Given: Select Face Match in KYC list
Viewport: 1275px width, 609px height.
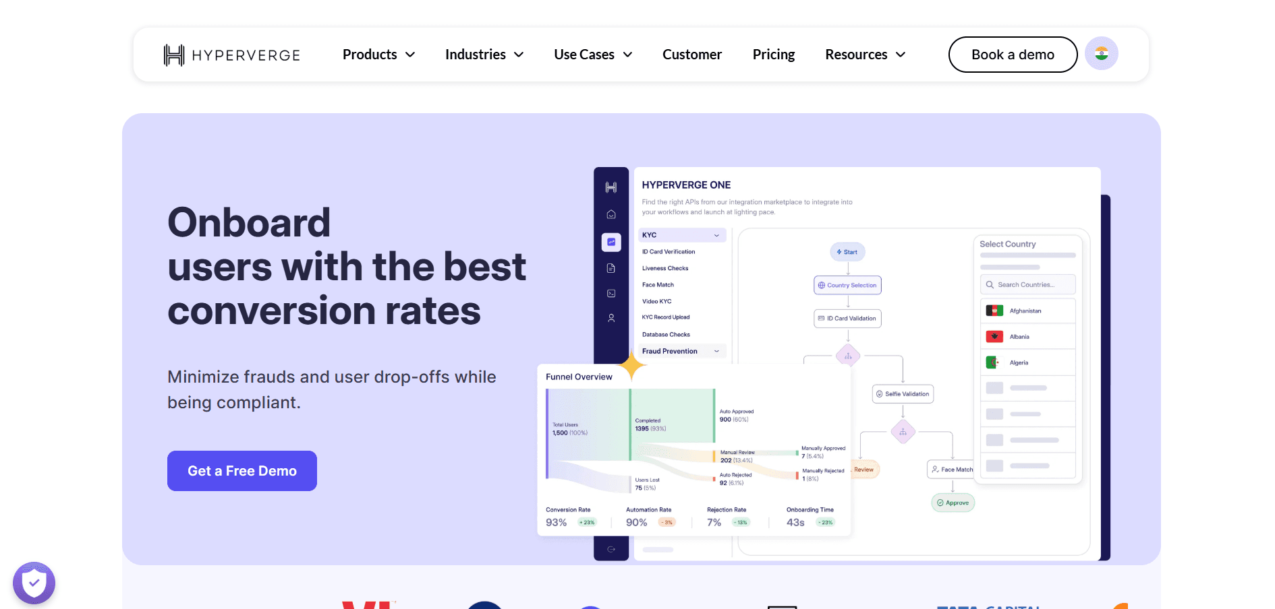Looking at the screenshot, I should click(x=658, y=285).
